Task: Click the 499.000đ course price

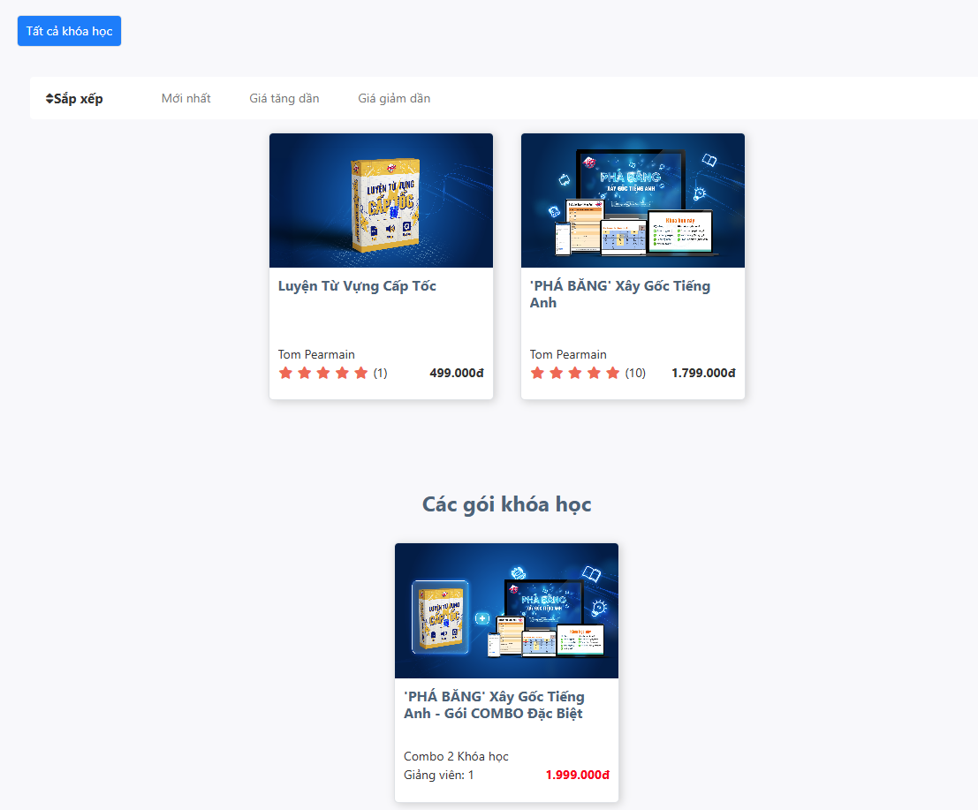Action: tap(456, 373)
